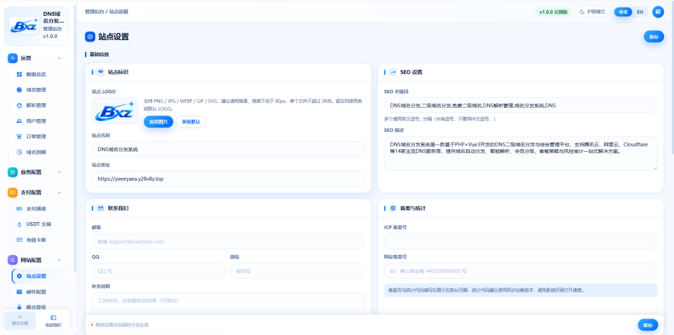This screenshot has width=674, height=335.
Task: Open USDT 交易 coin icon in sidebar
Action: point(19,225)
